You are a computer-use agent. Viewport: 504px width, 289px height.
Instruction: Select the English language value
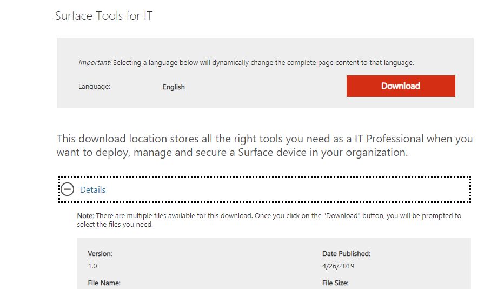(x=174, y=87)
